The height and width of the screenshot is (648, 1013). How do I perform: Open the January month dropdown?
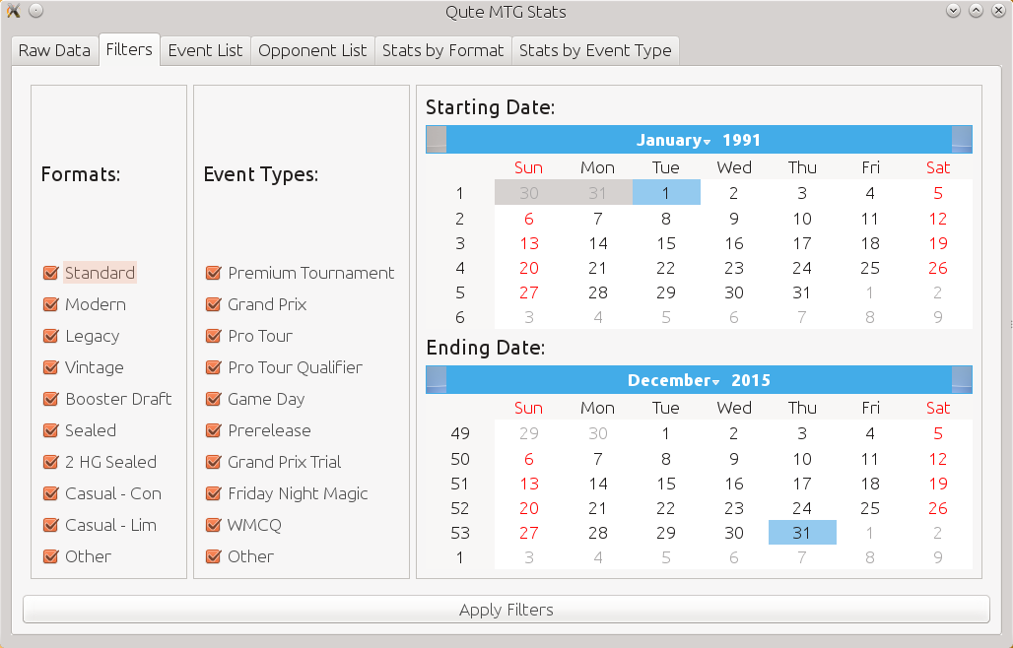click(673, 140)
